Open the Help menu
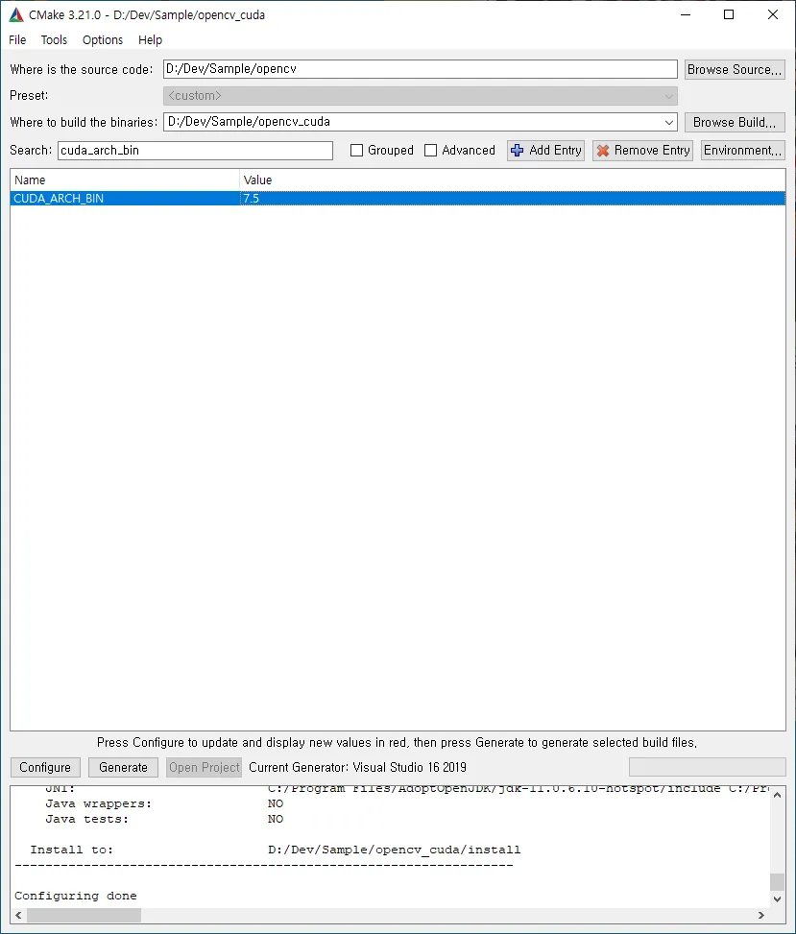796x934 pixels. click(150, 40)
